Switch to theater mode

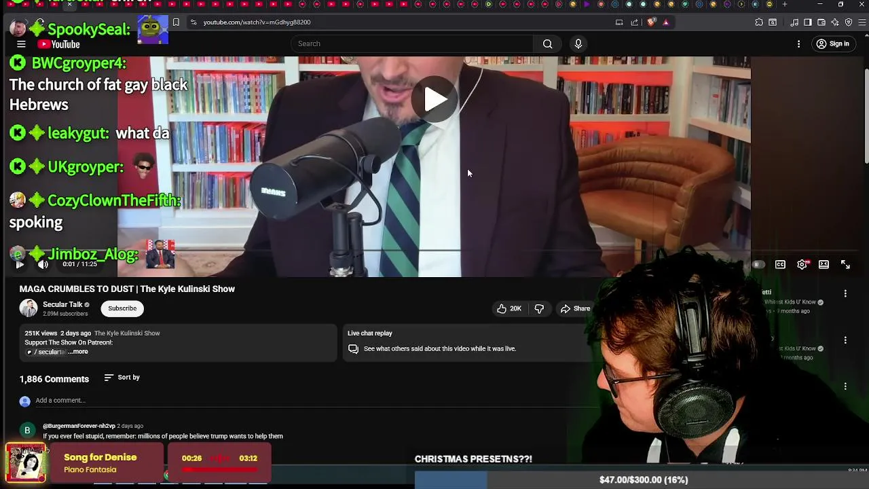tap(824, 264)
